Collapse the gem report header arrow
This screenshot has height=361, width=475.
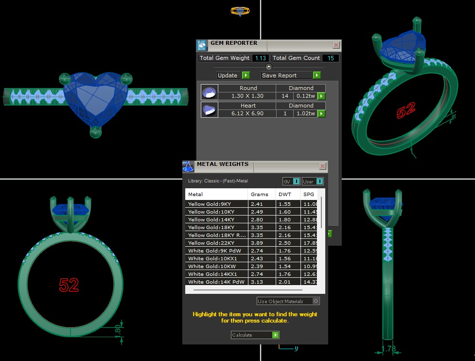tap(268, 67)
